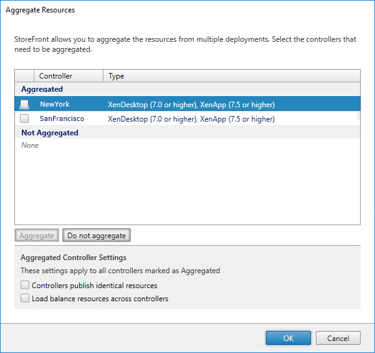The width and height of the screenshot is (375, 353).
Task: Click the Not Aggregated group heading
Action: (x=50, y=133)
